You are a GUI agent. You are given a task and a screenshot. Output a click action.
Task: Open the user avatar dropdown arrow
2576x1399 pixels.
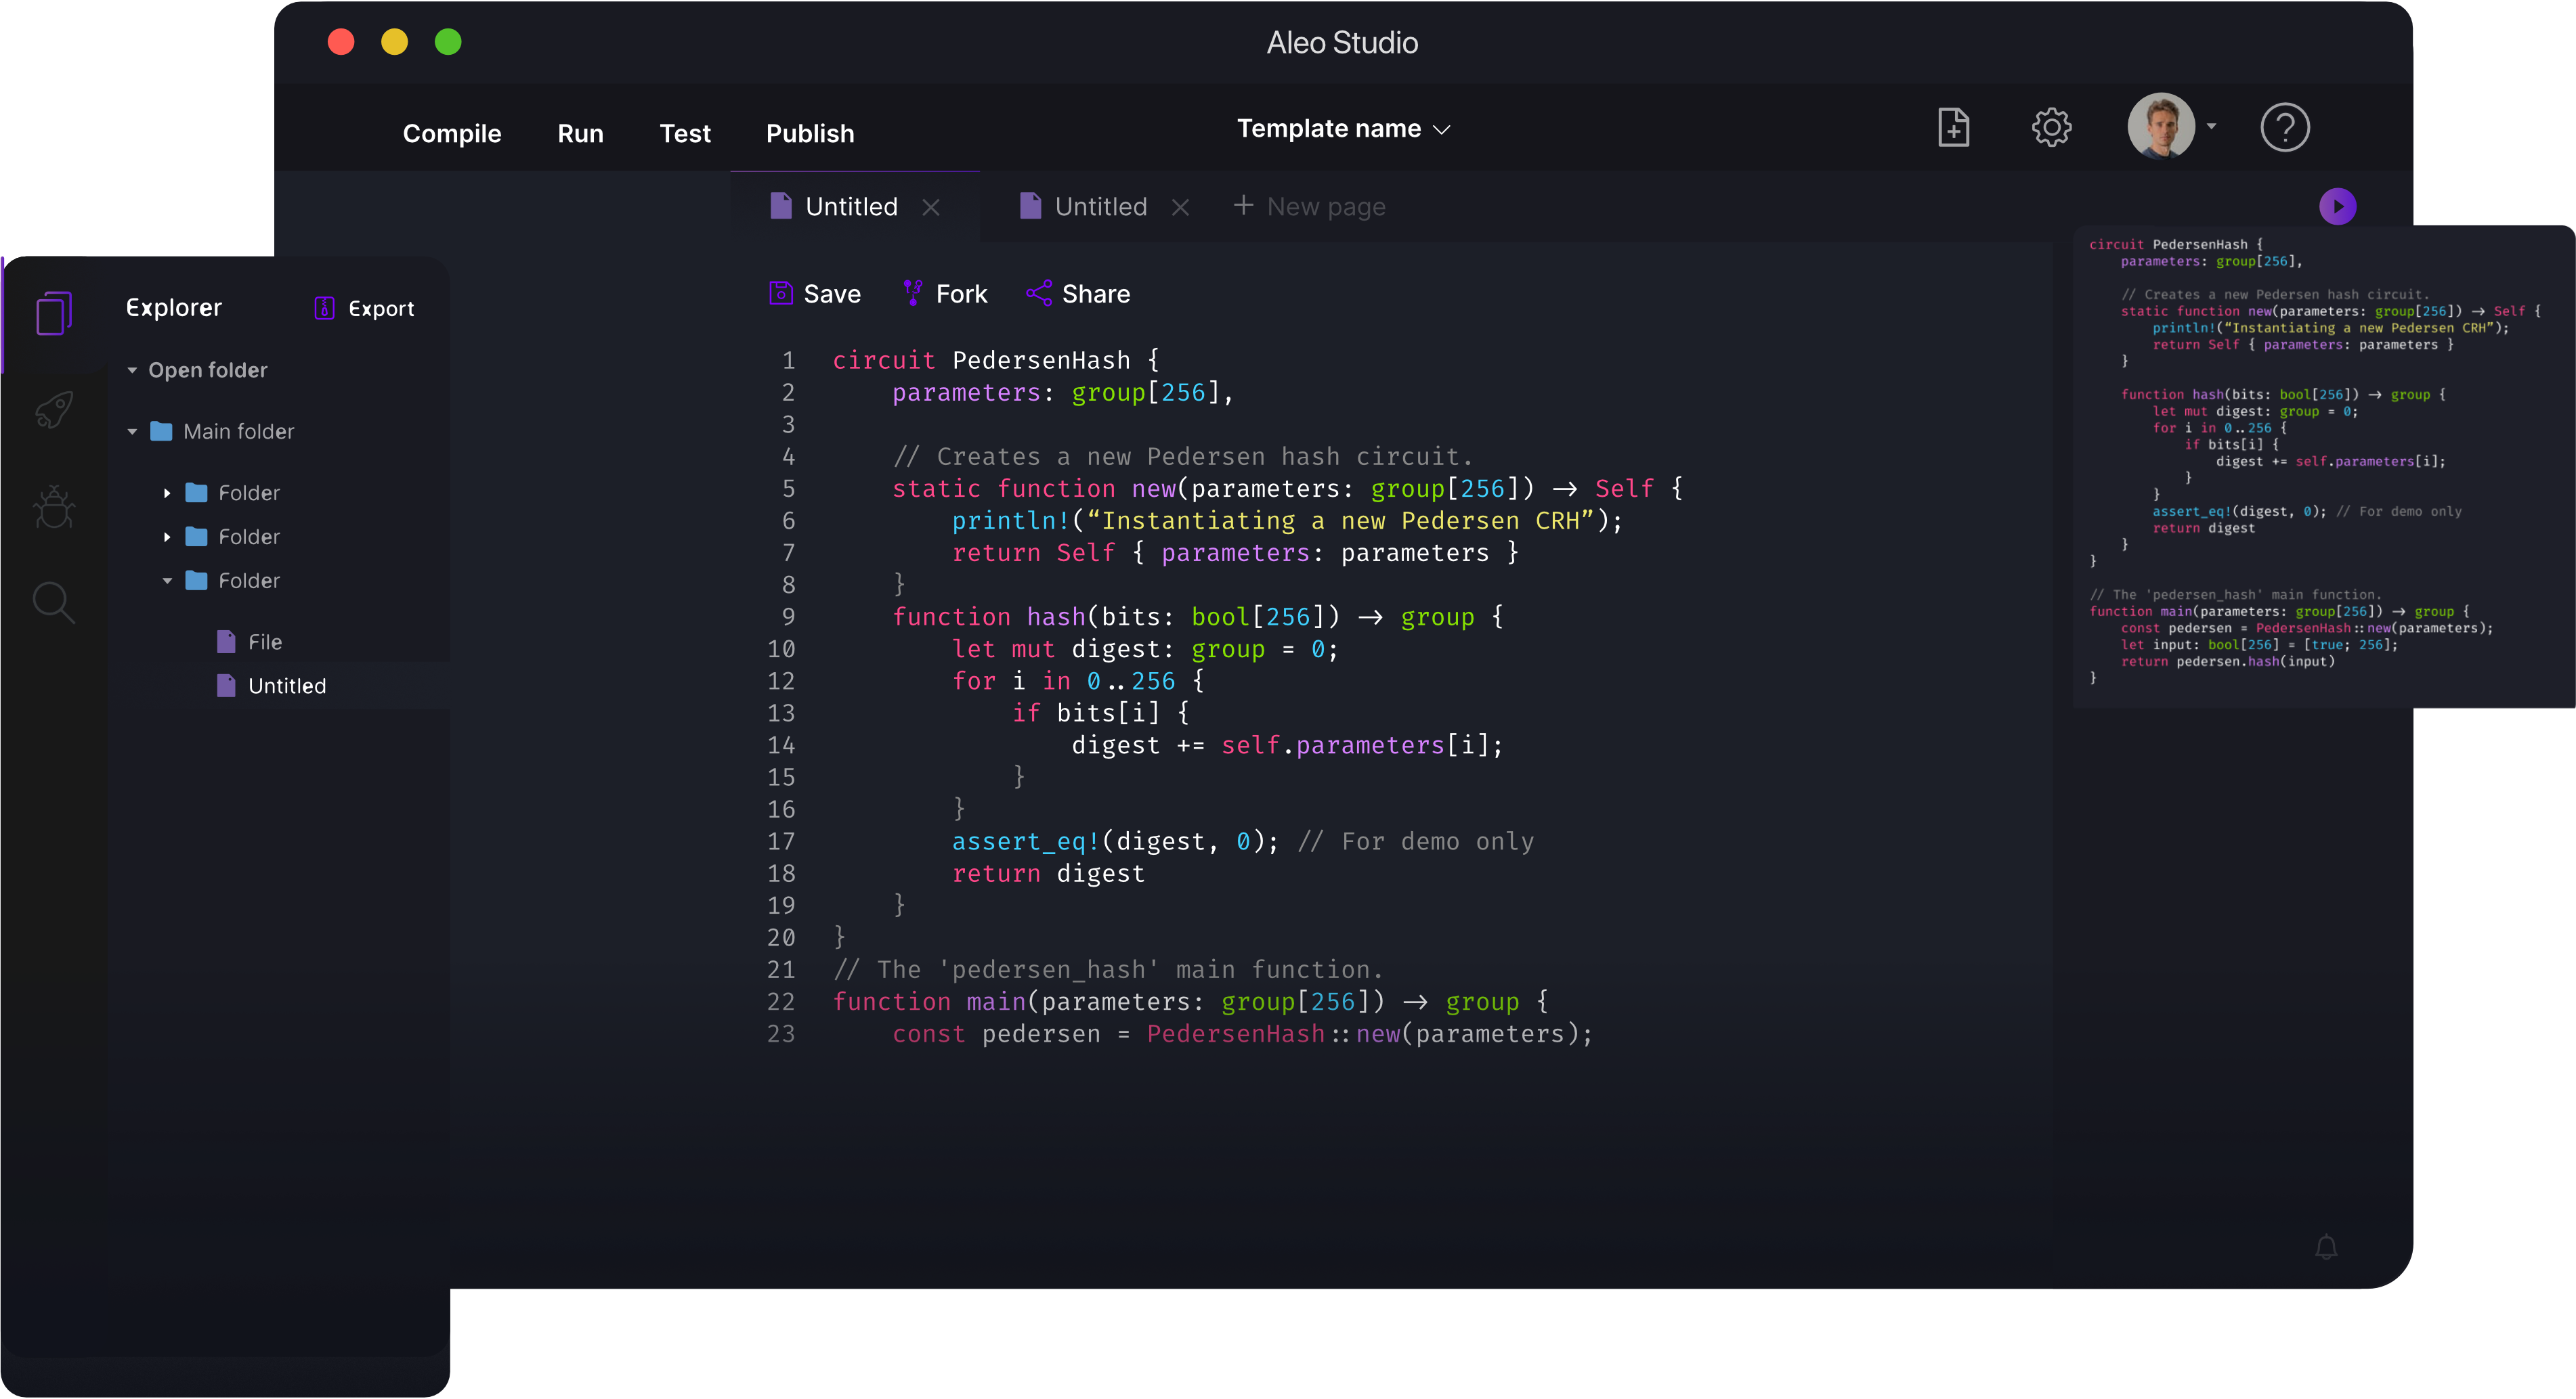[2211, 127]
